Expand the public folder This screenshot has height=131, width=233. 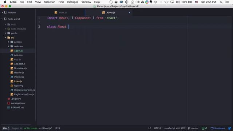tap(5, 33)
